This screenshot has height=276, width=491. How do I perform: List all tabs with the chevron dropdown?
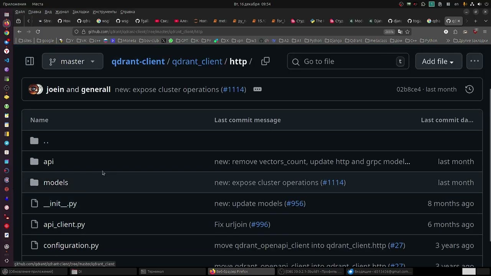coord(485,21)
